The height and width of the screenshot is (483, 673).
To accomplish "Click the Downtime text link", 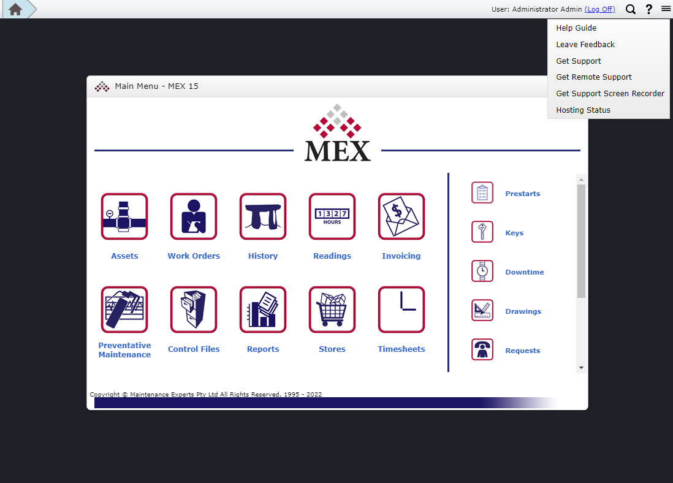I will pos(525,272).
